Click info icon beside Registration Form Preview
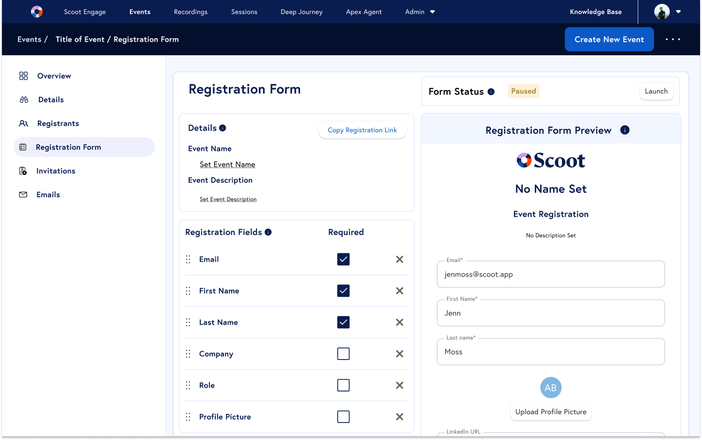Viewport: 702px width, 440px height. (x=625, y=130)
